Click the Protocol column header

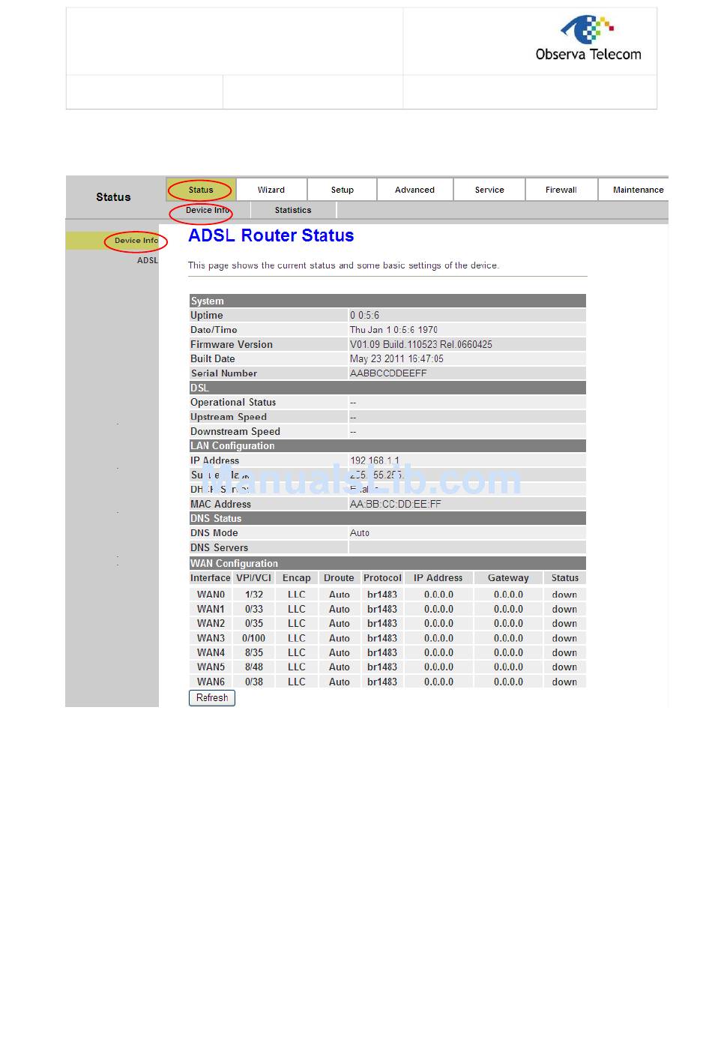pyautogui.click(x=382, y=578)
